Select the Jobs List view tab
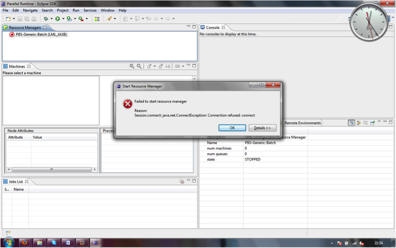The image size is (396, 248). pos(16,182)
